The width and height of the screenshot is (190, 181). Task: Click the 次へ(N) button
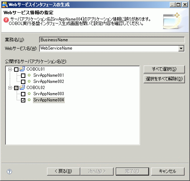(x=97, y=172)
